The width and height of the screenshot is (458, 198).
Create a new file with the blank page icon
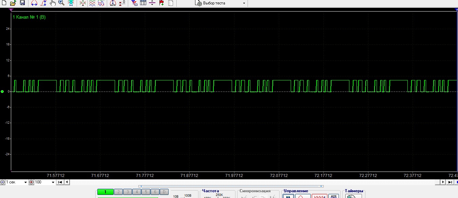(4, 3)
